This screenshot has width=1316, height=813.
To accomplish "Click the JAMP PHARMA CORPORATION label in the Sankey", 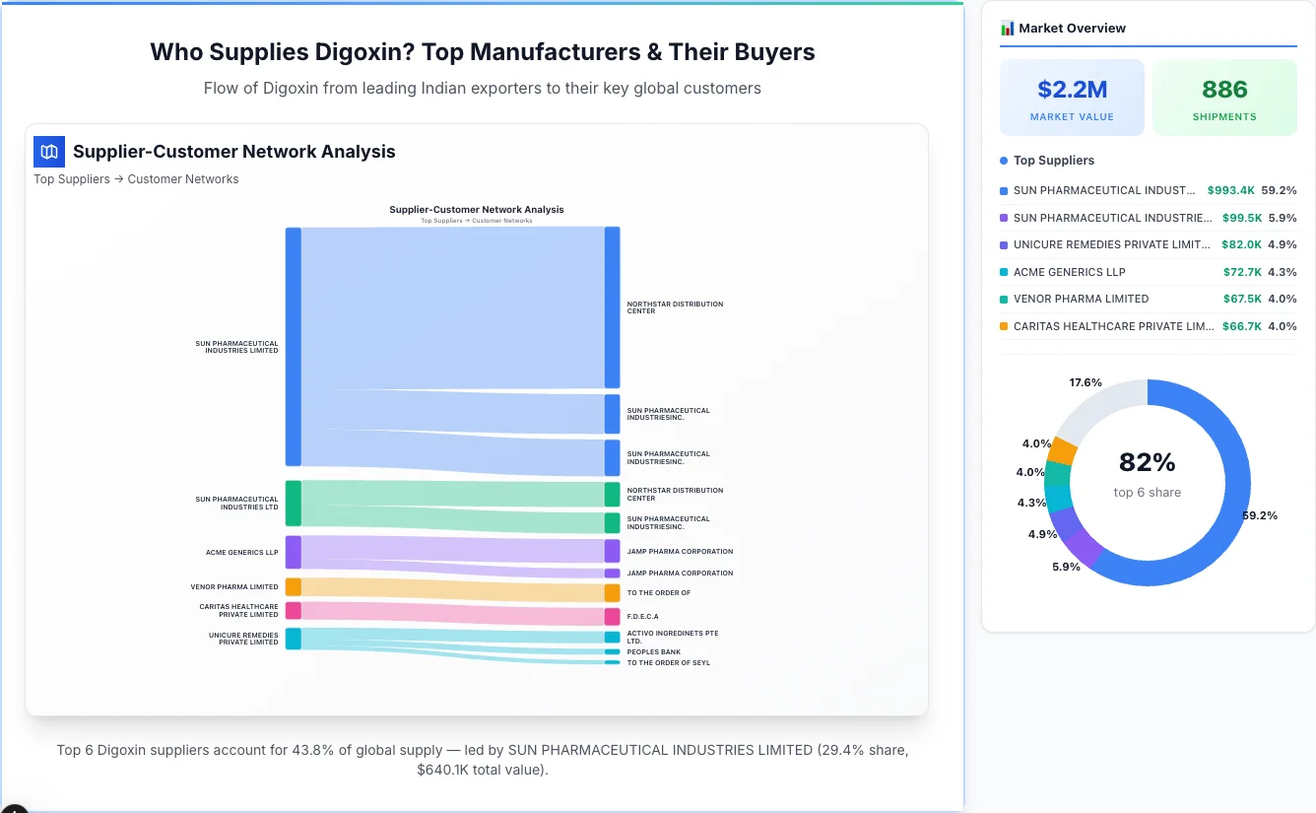I will pos(680,552).
